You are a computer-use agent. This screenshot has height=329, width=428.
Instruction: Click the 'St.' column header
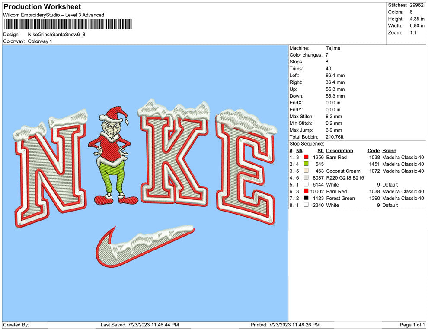tap(320, 150)
